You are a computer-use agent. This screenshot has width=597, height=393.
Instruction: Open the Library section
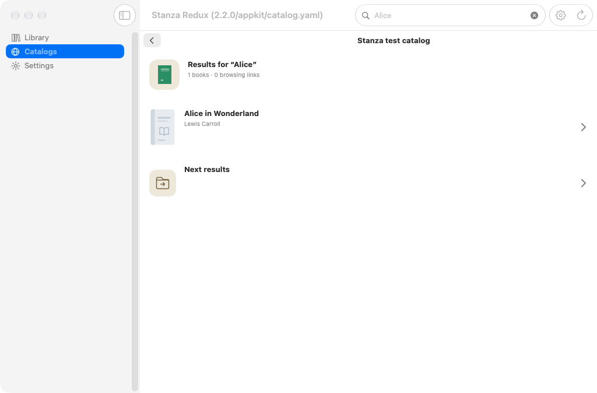click(65, 37)
